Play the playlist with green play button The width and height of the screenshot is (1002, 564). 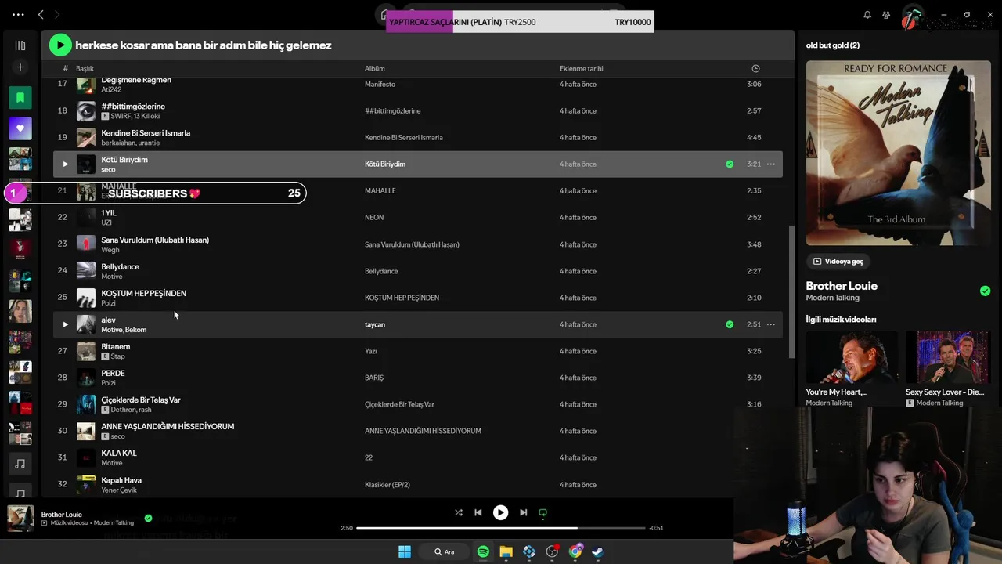60,45
